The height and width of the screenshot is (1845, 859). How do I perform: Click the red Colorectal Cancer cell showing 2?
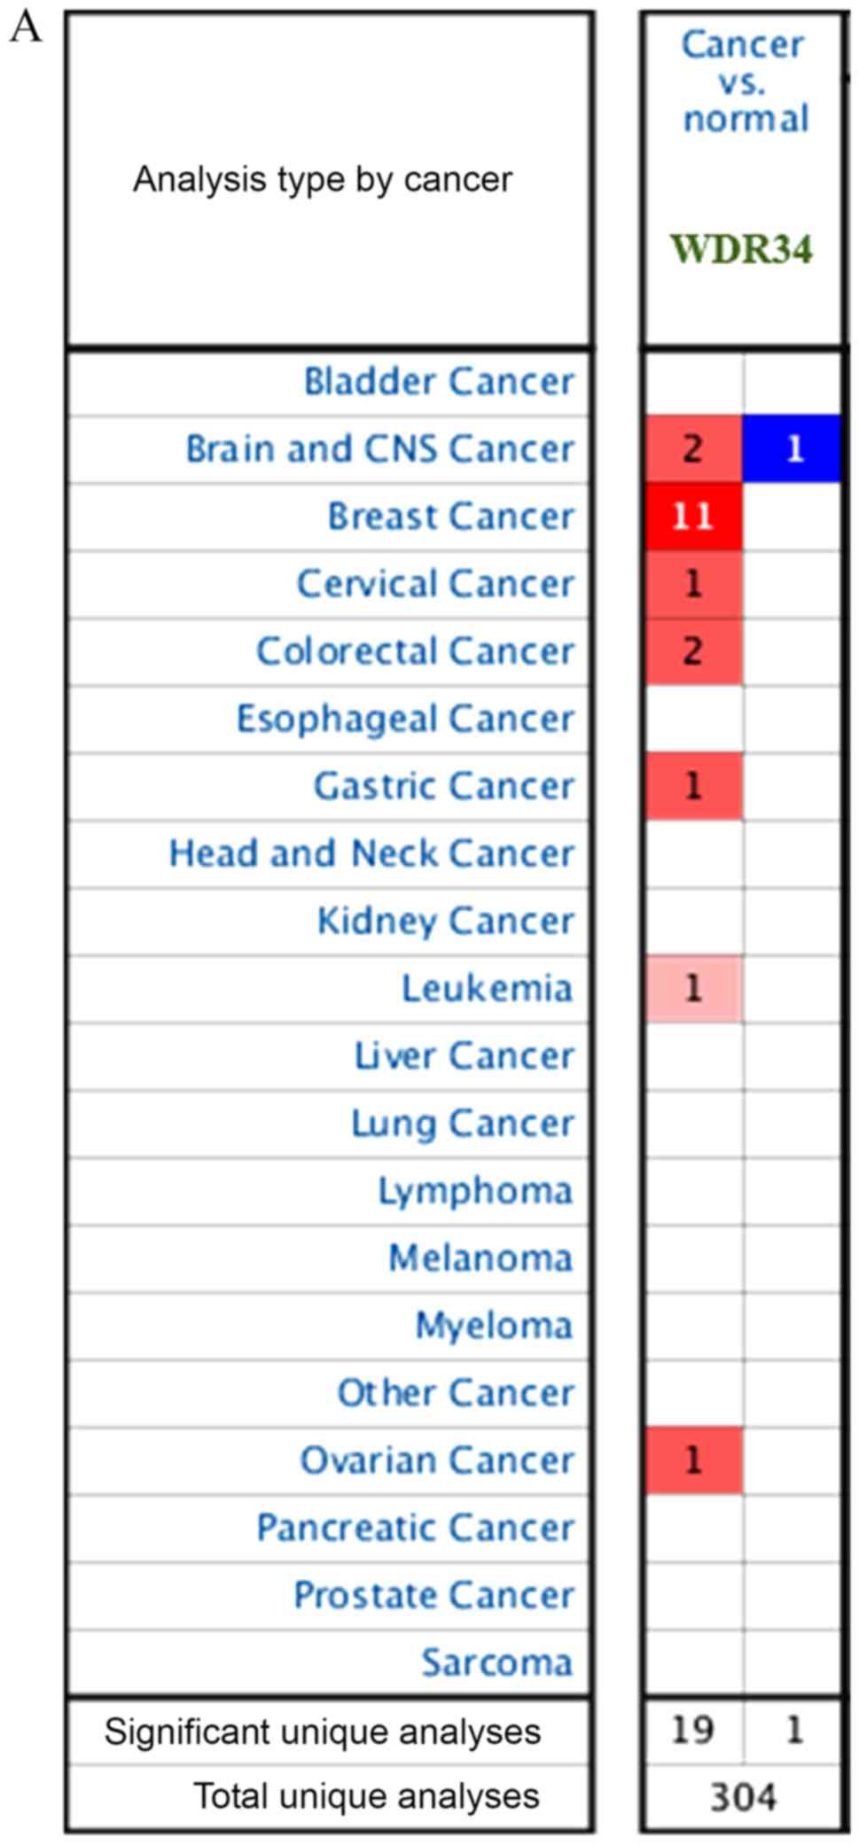point(692,651)
